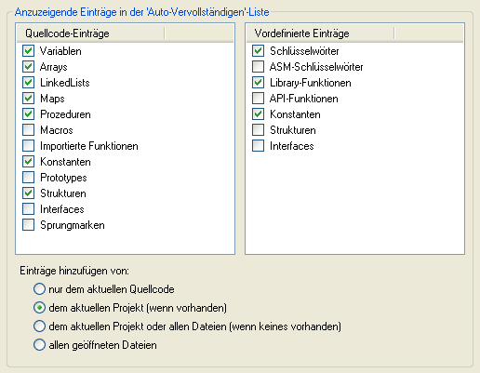
Task: Enable the Macros checkbox
Action: 28,130
